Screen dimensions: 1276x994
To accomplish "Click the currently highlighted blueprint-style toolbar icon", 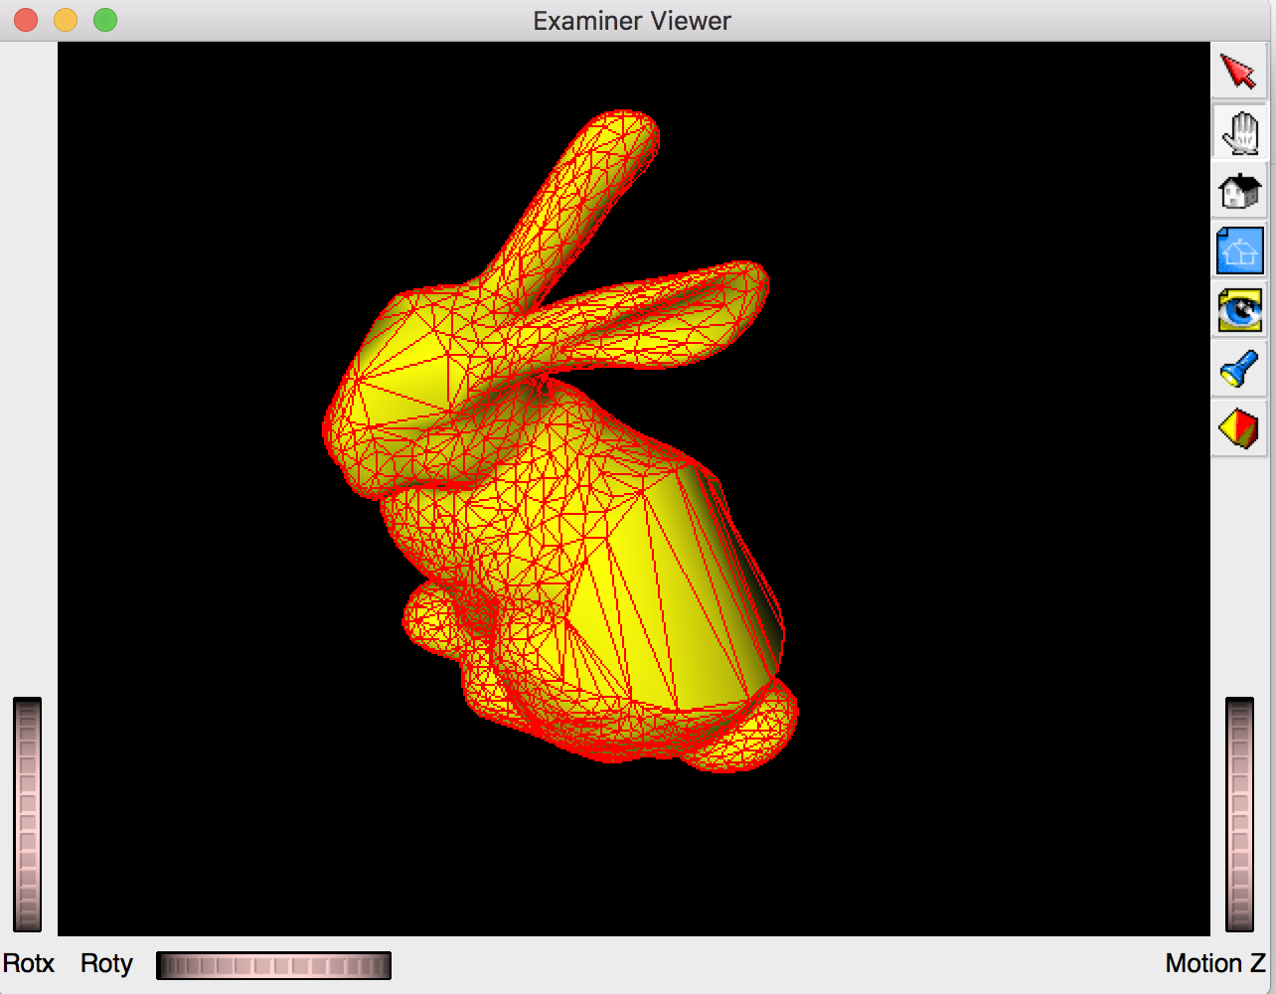I will pyautogui.click(x=1238, y=249).
